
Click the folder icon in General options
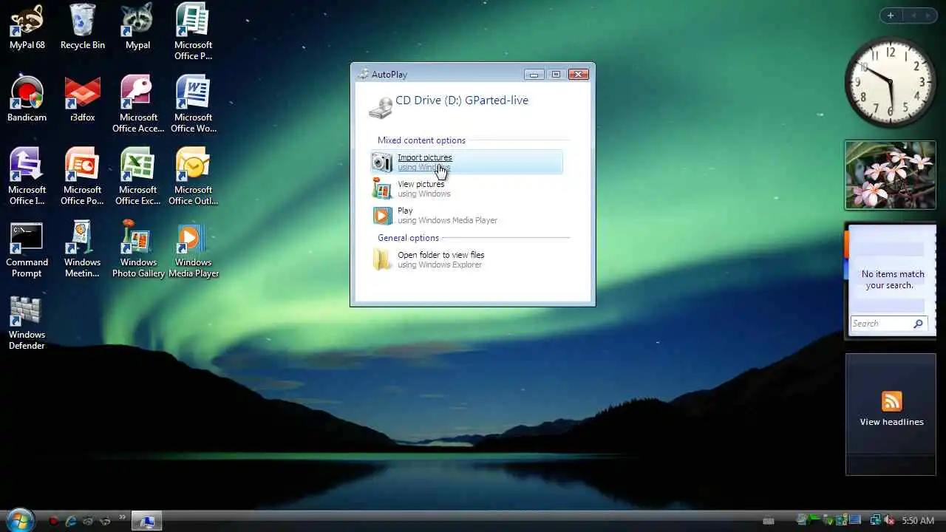coord(382,259)
